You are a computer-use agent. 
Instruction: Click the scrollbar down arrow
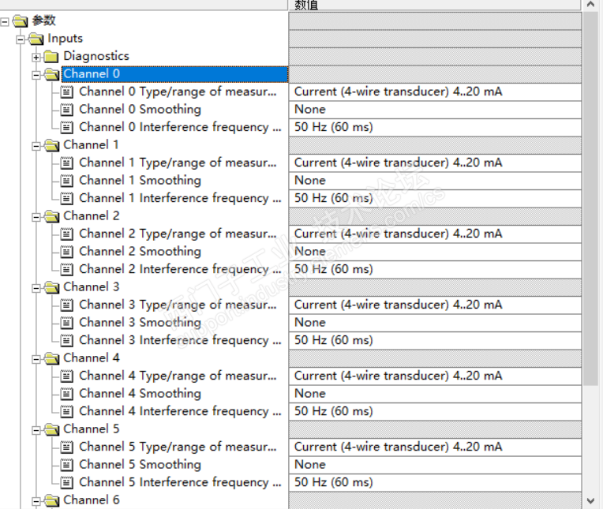(x=590, y=500)
